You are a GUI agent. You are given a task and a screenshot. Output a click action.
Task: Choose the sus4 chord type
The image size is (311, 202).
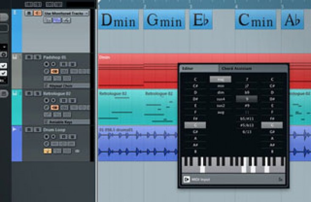coord(220,99)
